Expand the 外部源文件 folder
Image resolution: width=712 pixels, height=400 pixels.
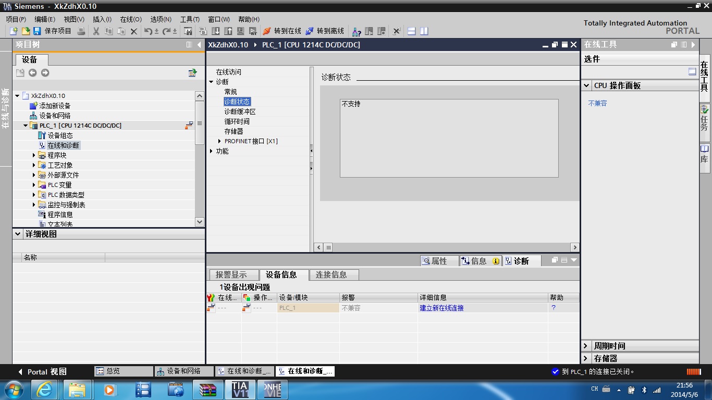(34, 175)
